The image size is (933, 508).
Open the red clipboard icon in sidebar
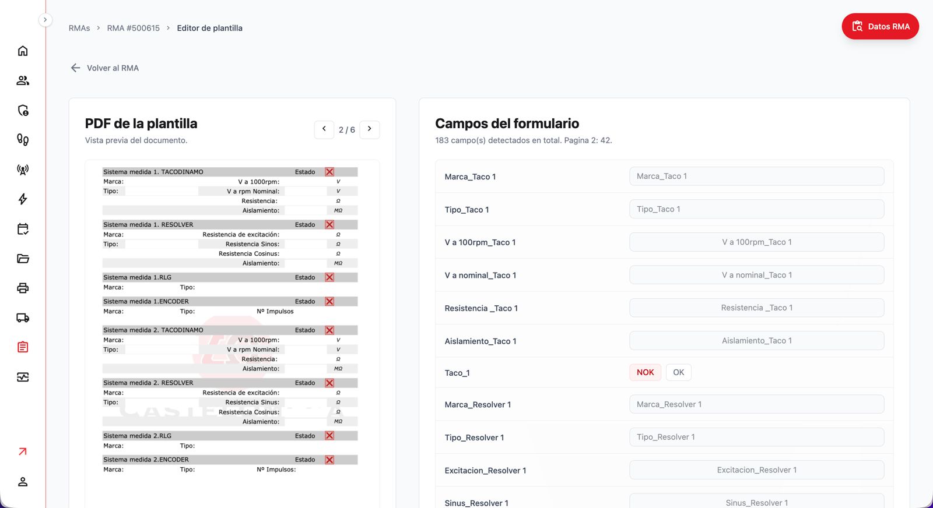pyautogui.click(x=23, y=347)
